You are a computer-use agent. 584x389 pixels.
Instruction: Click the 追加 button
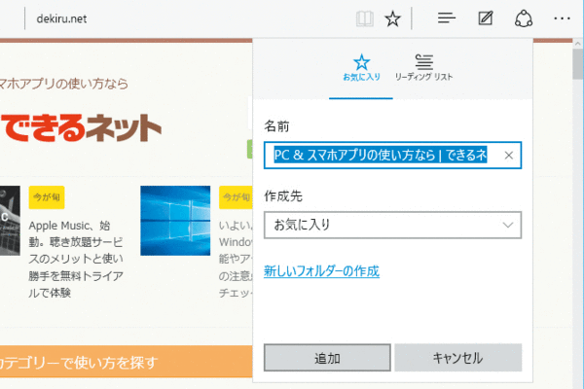(327, 358)
